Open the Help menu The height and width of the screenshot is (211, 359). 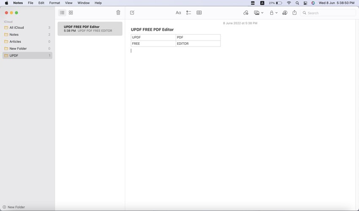point(98,3)
